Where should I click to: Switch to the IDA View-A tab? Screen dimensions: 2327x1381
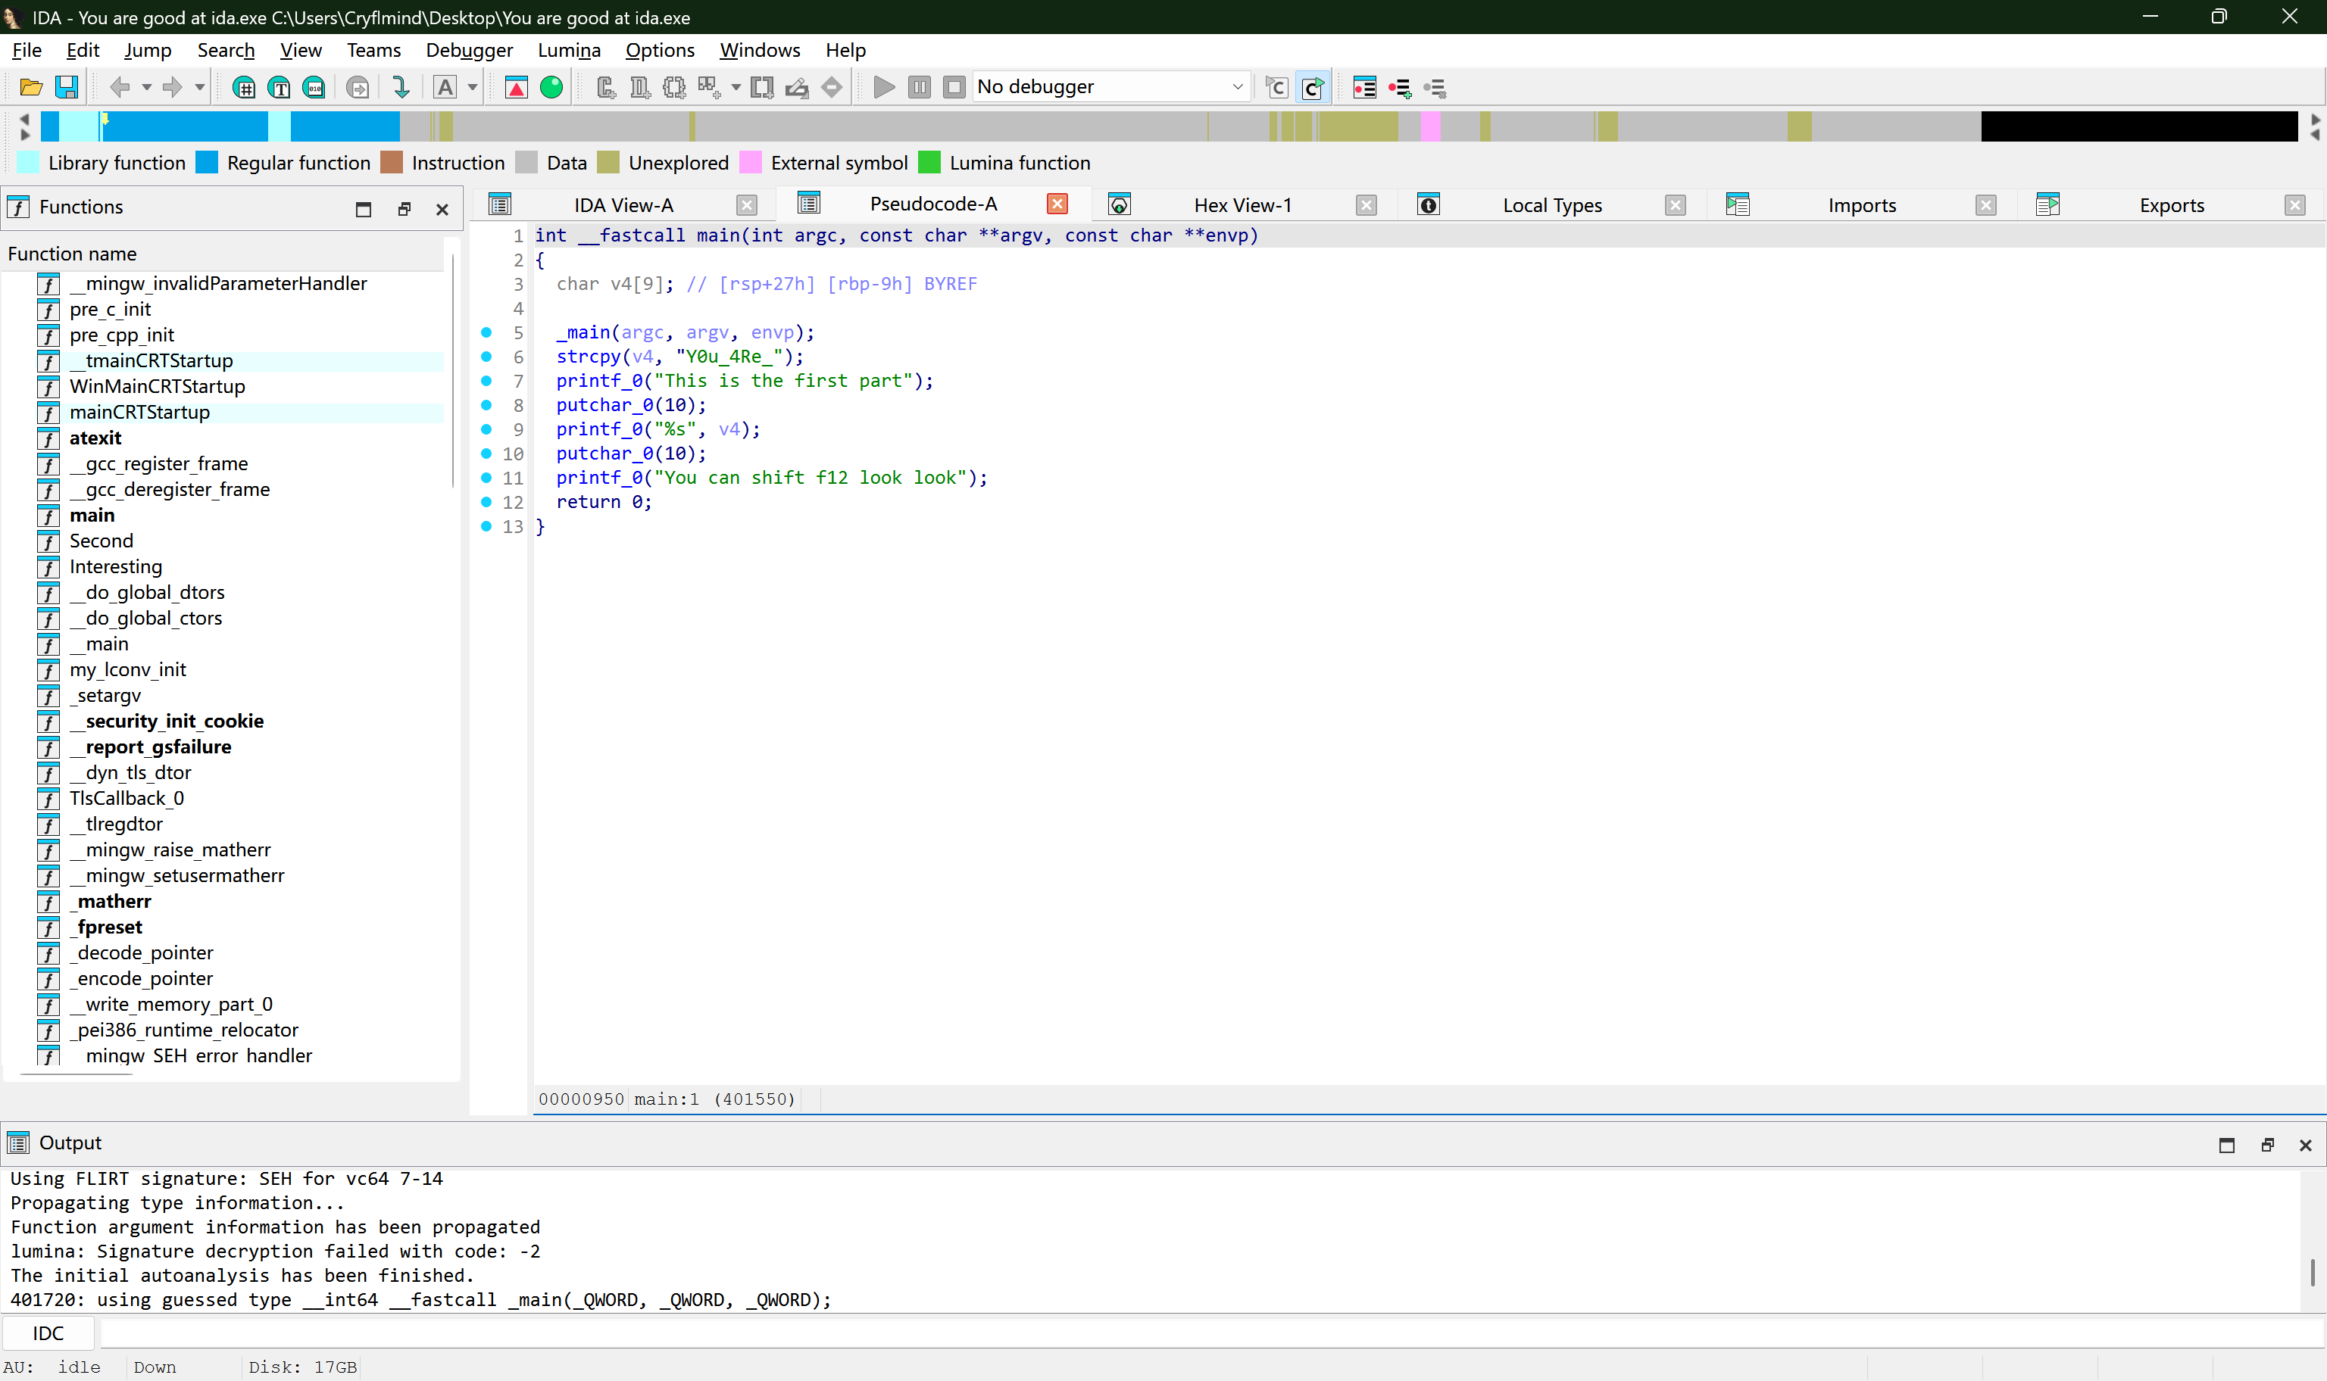(623, 206)
